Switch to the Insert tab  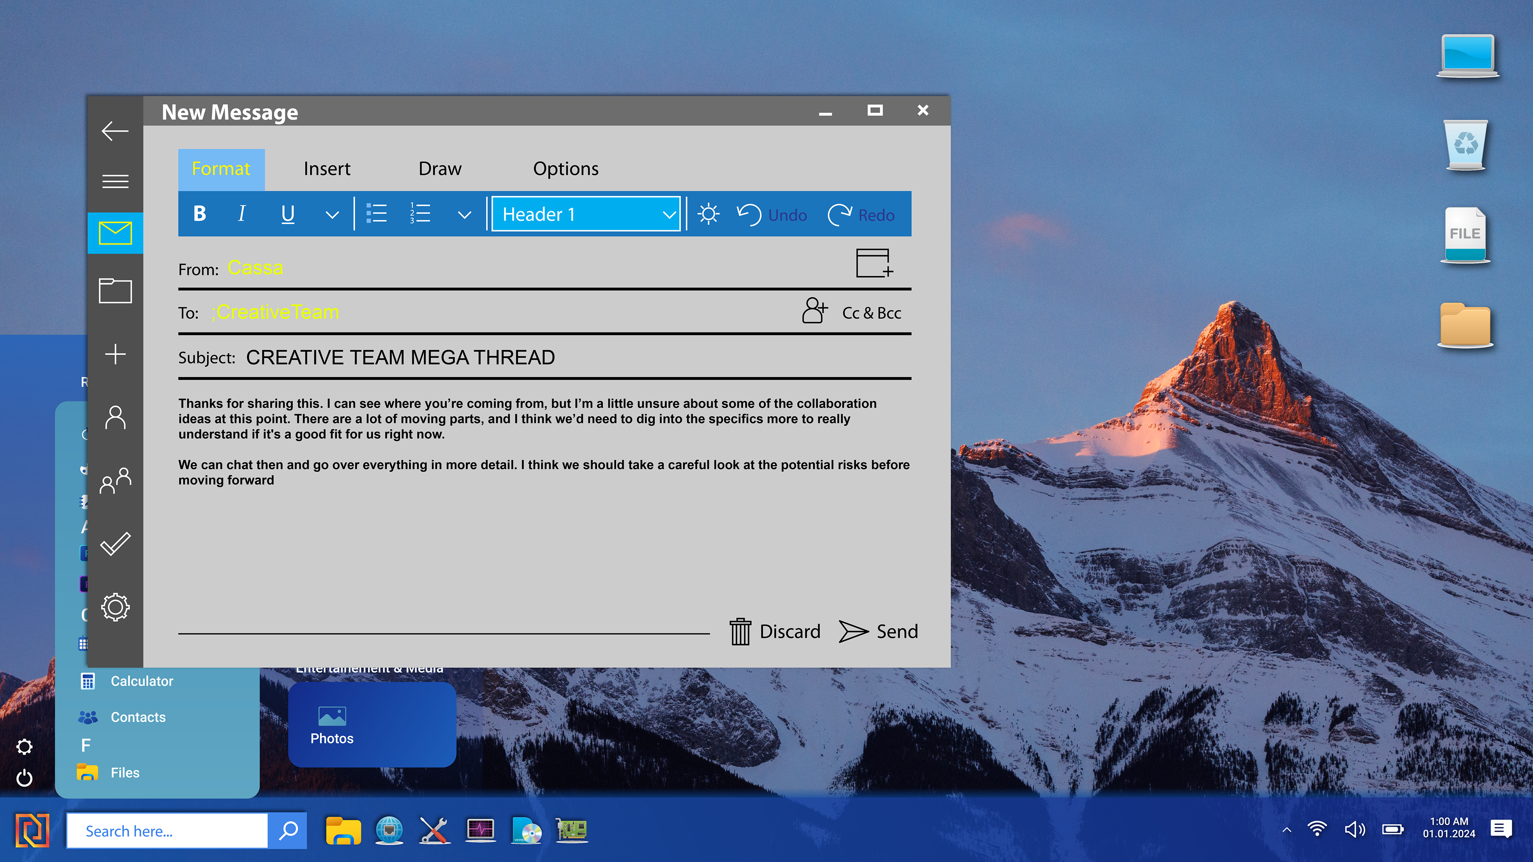pyautogui.click(x=327, y=169)
